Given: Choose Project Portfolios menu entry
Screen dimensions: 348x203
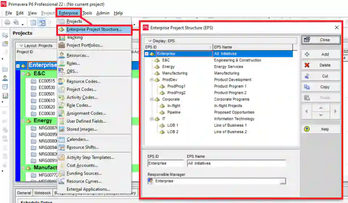Looking at the screenshot, I should (84, 45).
